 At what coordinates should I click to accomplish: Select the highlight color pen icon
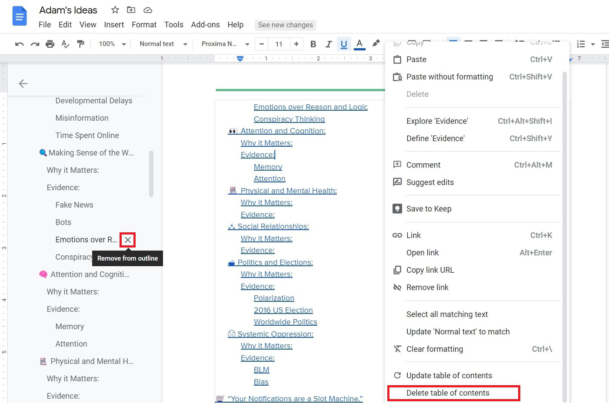(x=376, y=43)
